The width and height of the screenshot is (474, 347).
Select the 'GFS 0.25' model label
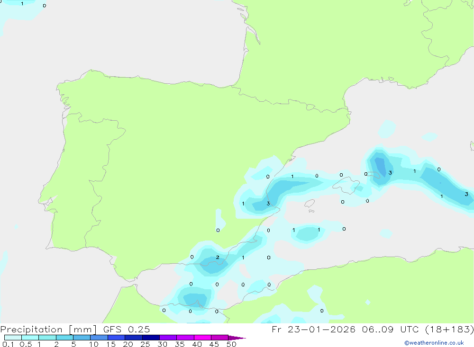(127, 329)
